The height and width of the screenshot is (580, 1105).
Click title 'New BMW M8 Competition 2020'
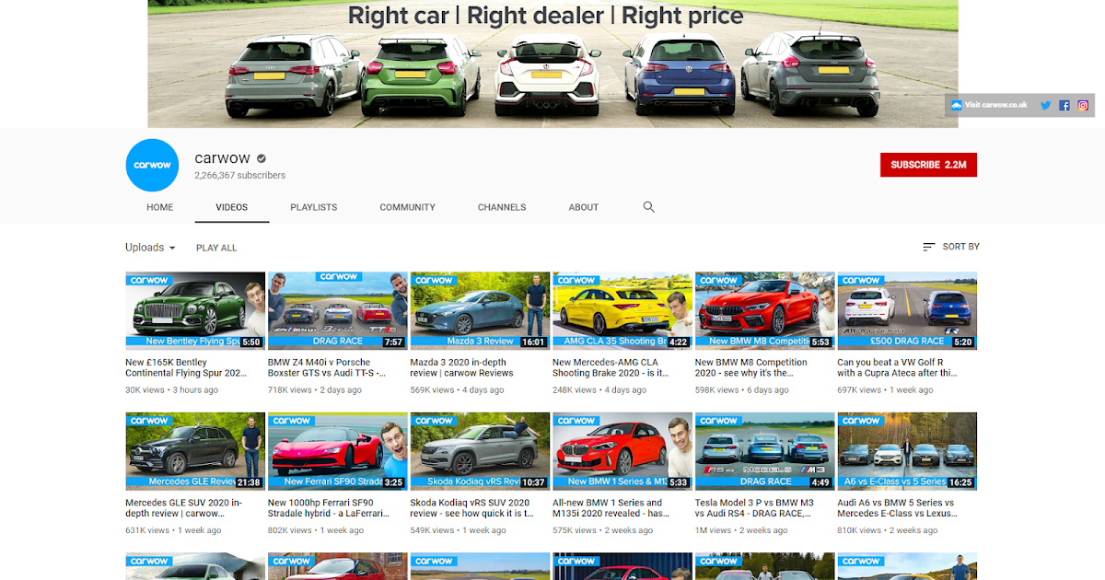coord(751,367)
